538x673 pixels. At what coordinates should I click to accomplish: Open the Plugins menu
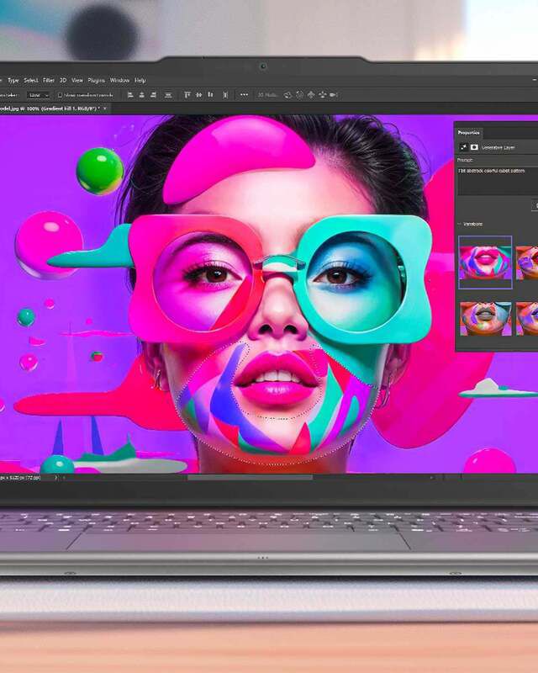[x=96, y=80]
